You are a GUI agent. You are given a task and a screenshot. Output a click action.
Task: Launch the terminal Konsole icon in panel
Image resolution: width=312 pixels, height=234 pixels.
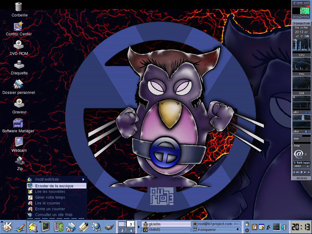tap(45, 227)
